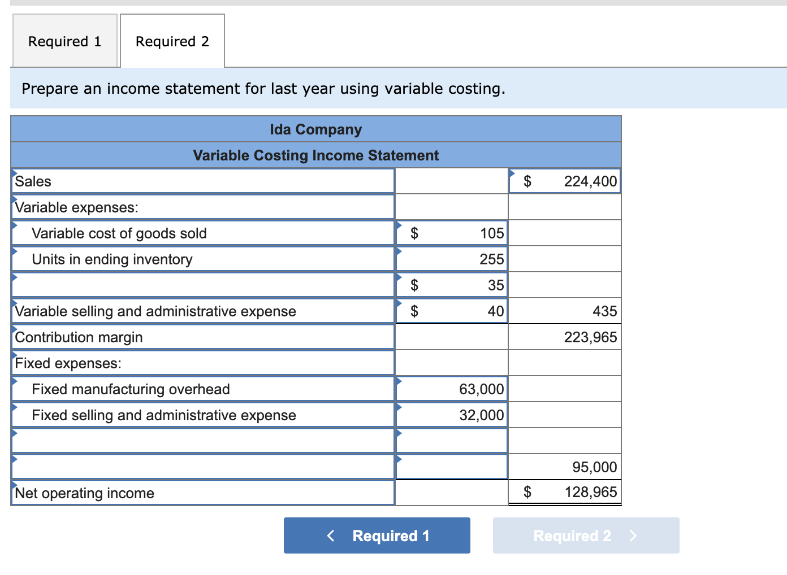The height and width of the screenshot is (575, 787).
Task: Select the 32,000 Fixed selling expense amount cell
Action: pos(451,415)
